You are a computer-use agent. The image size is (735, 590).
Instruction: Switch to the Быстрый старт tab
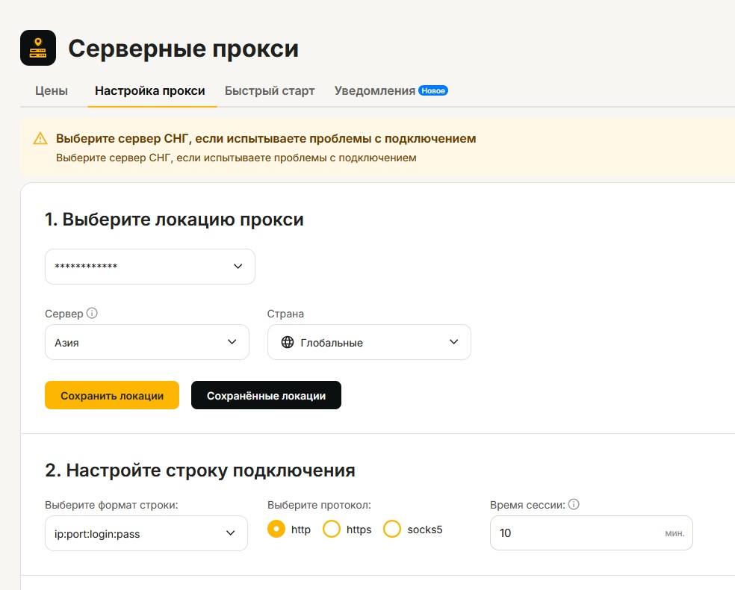270,90
